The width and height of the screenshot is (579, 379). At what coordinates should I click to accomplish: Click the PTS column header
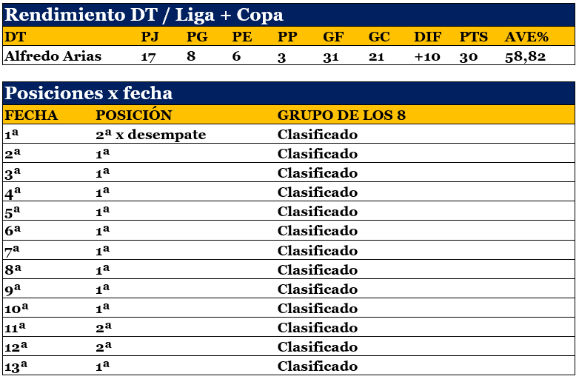pos(473,36)
